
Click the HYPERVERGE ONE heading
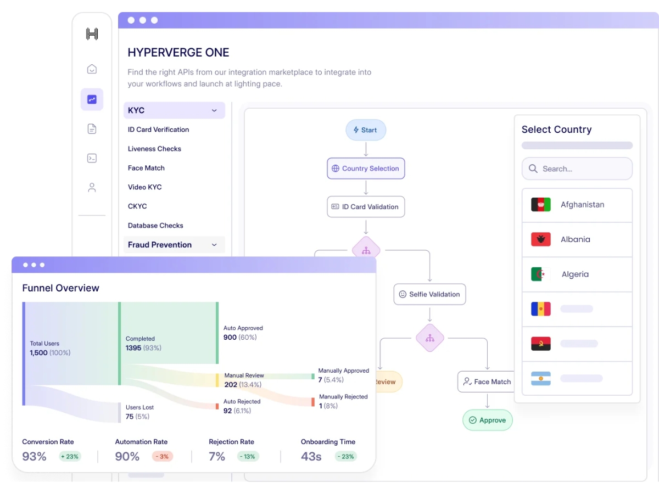pos(178,53)
